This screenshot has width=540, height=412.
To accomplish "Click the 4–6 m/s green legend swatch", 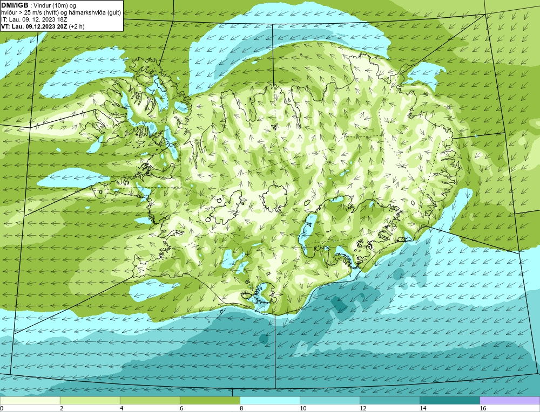I will coord(150,400).
